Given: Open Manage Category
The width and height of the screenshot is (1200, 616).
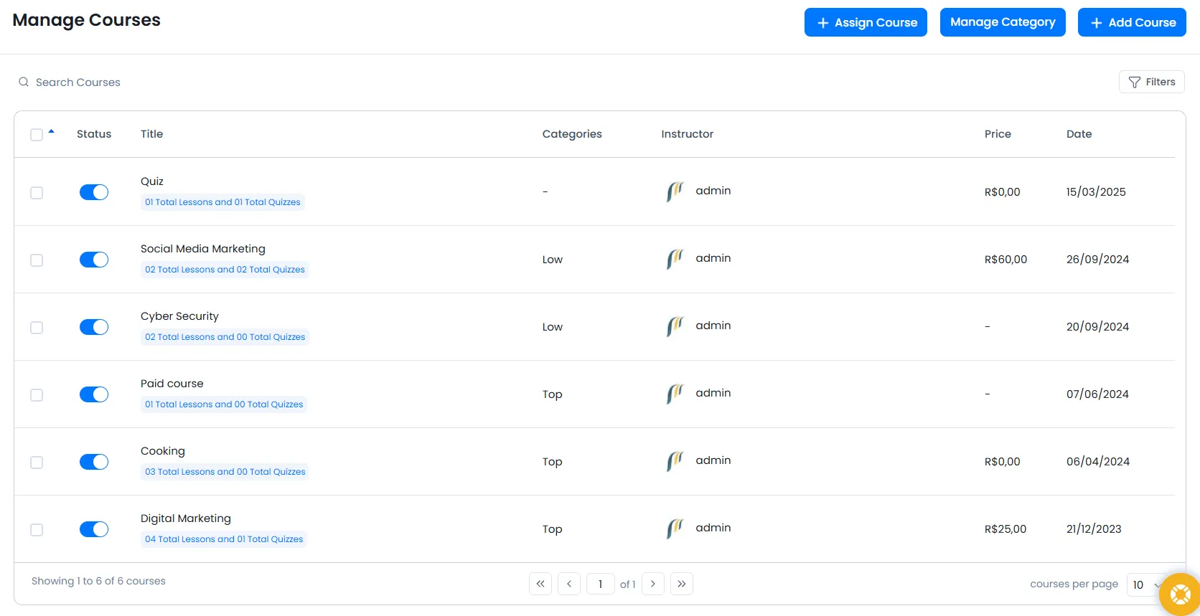Looking at the screenshot, I should coord(1003,22).
